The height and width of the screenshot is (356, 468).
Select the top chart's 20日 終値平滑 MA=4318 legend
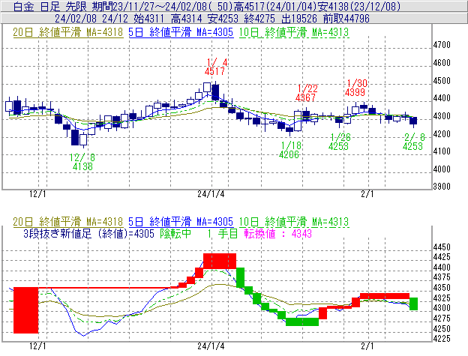tap(68, 32)
